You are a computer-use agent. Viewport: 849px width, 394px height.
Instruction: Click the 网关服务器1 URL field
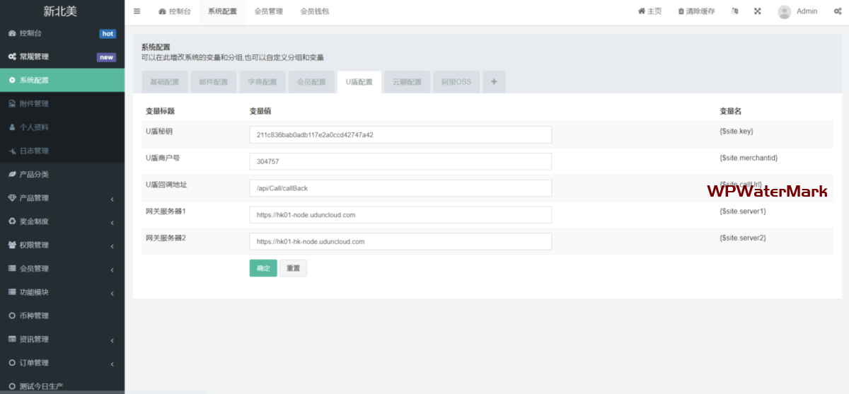pos(400,215)
